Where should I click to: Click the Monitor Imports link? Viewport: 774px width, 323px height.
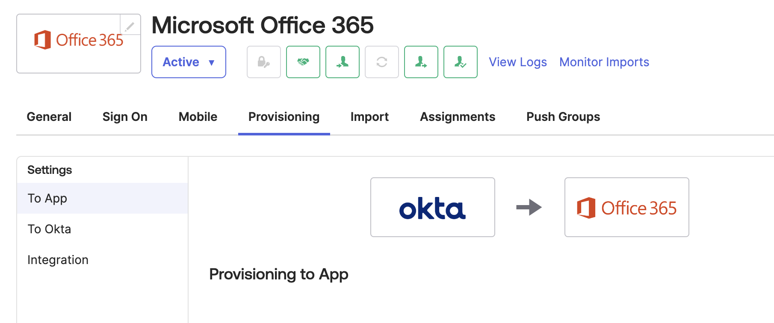coord(604,62)
